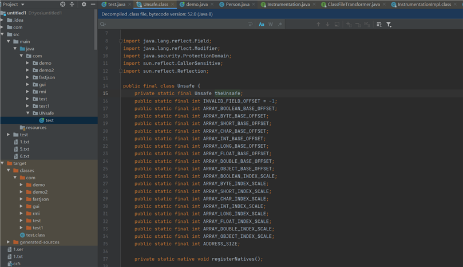The width and height of the screenshot is (463, 267).
Task: Switch to the demo.java tab
Action: pos(197,4)
